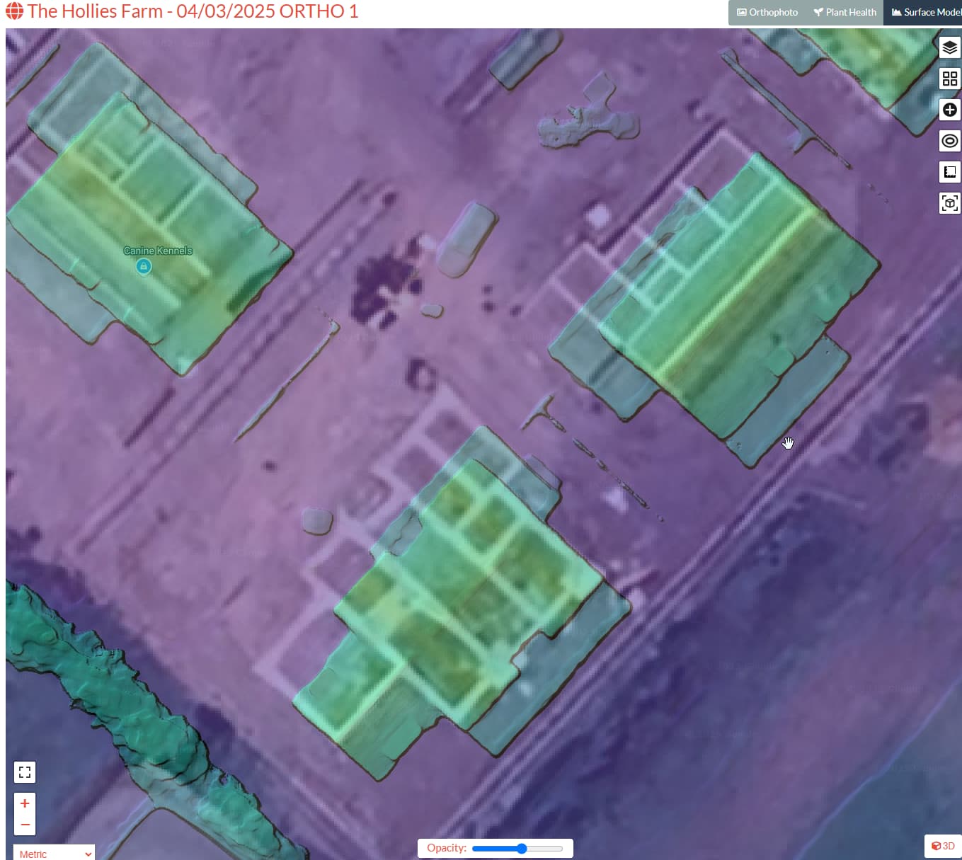Open the layers panel icon
The image size is (962, 860).
(x=949, y=48)
